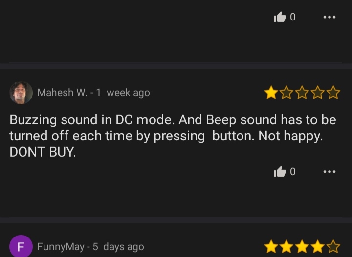Tap thumbs-up on Mahesh W.'s review

(280, 172)
